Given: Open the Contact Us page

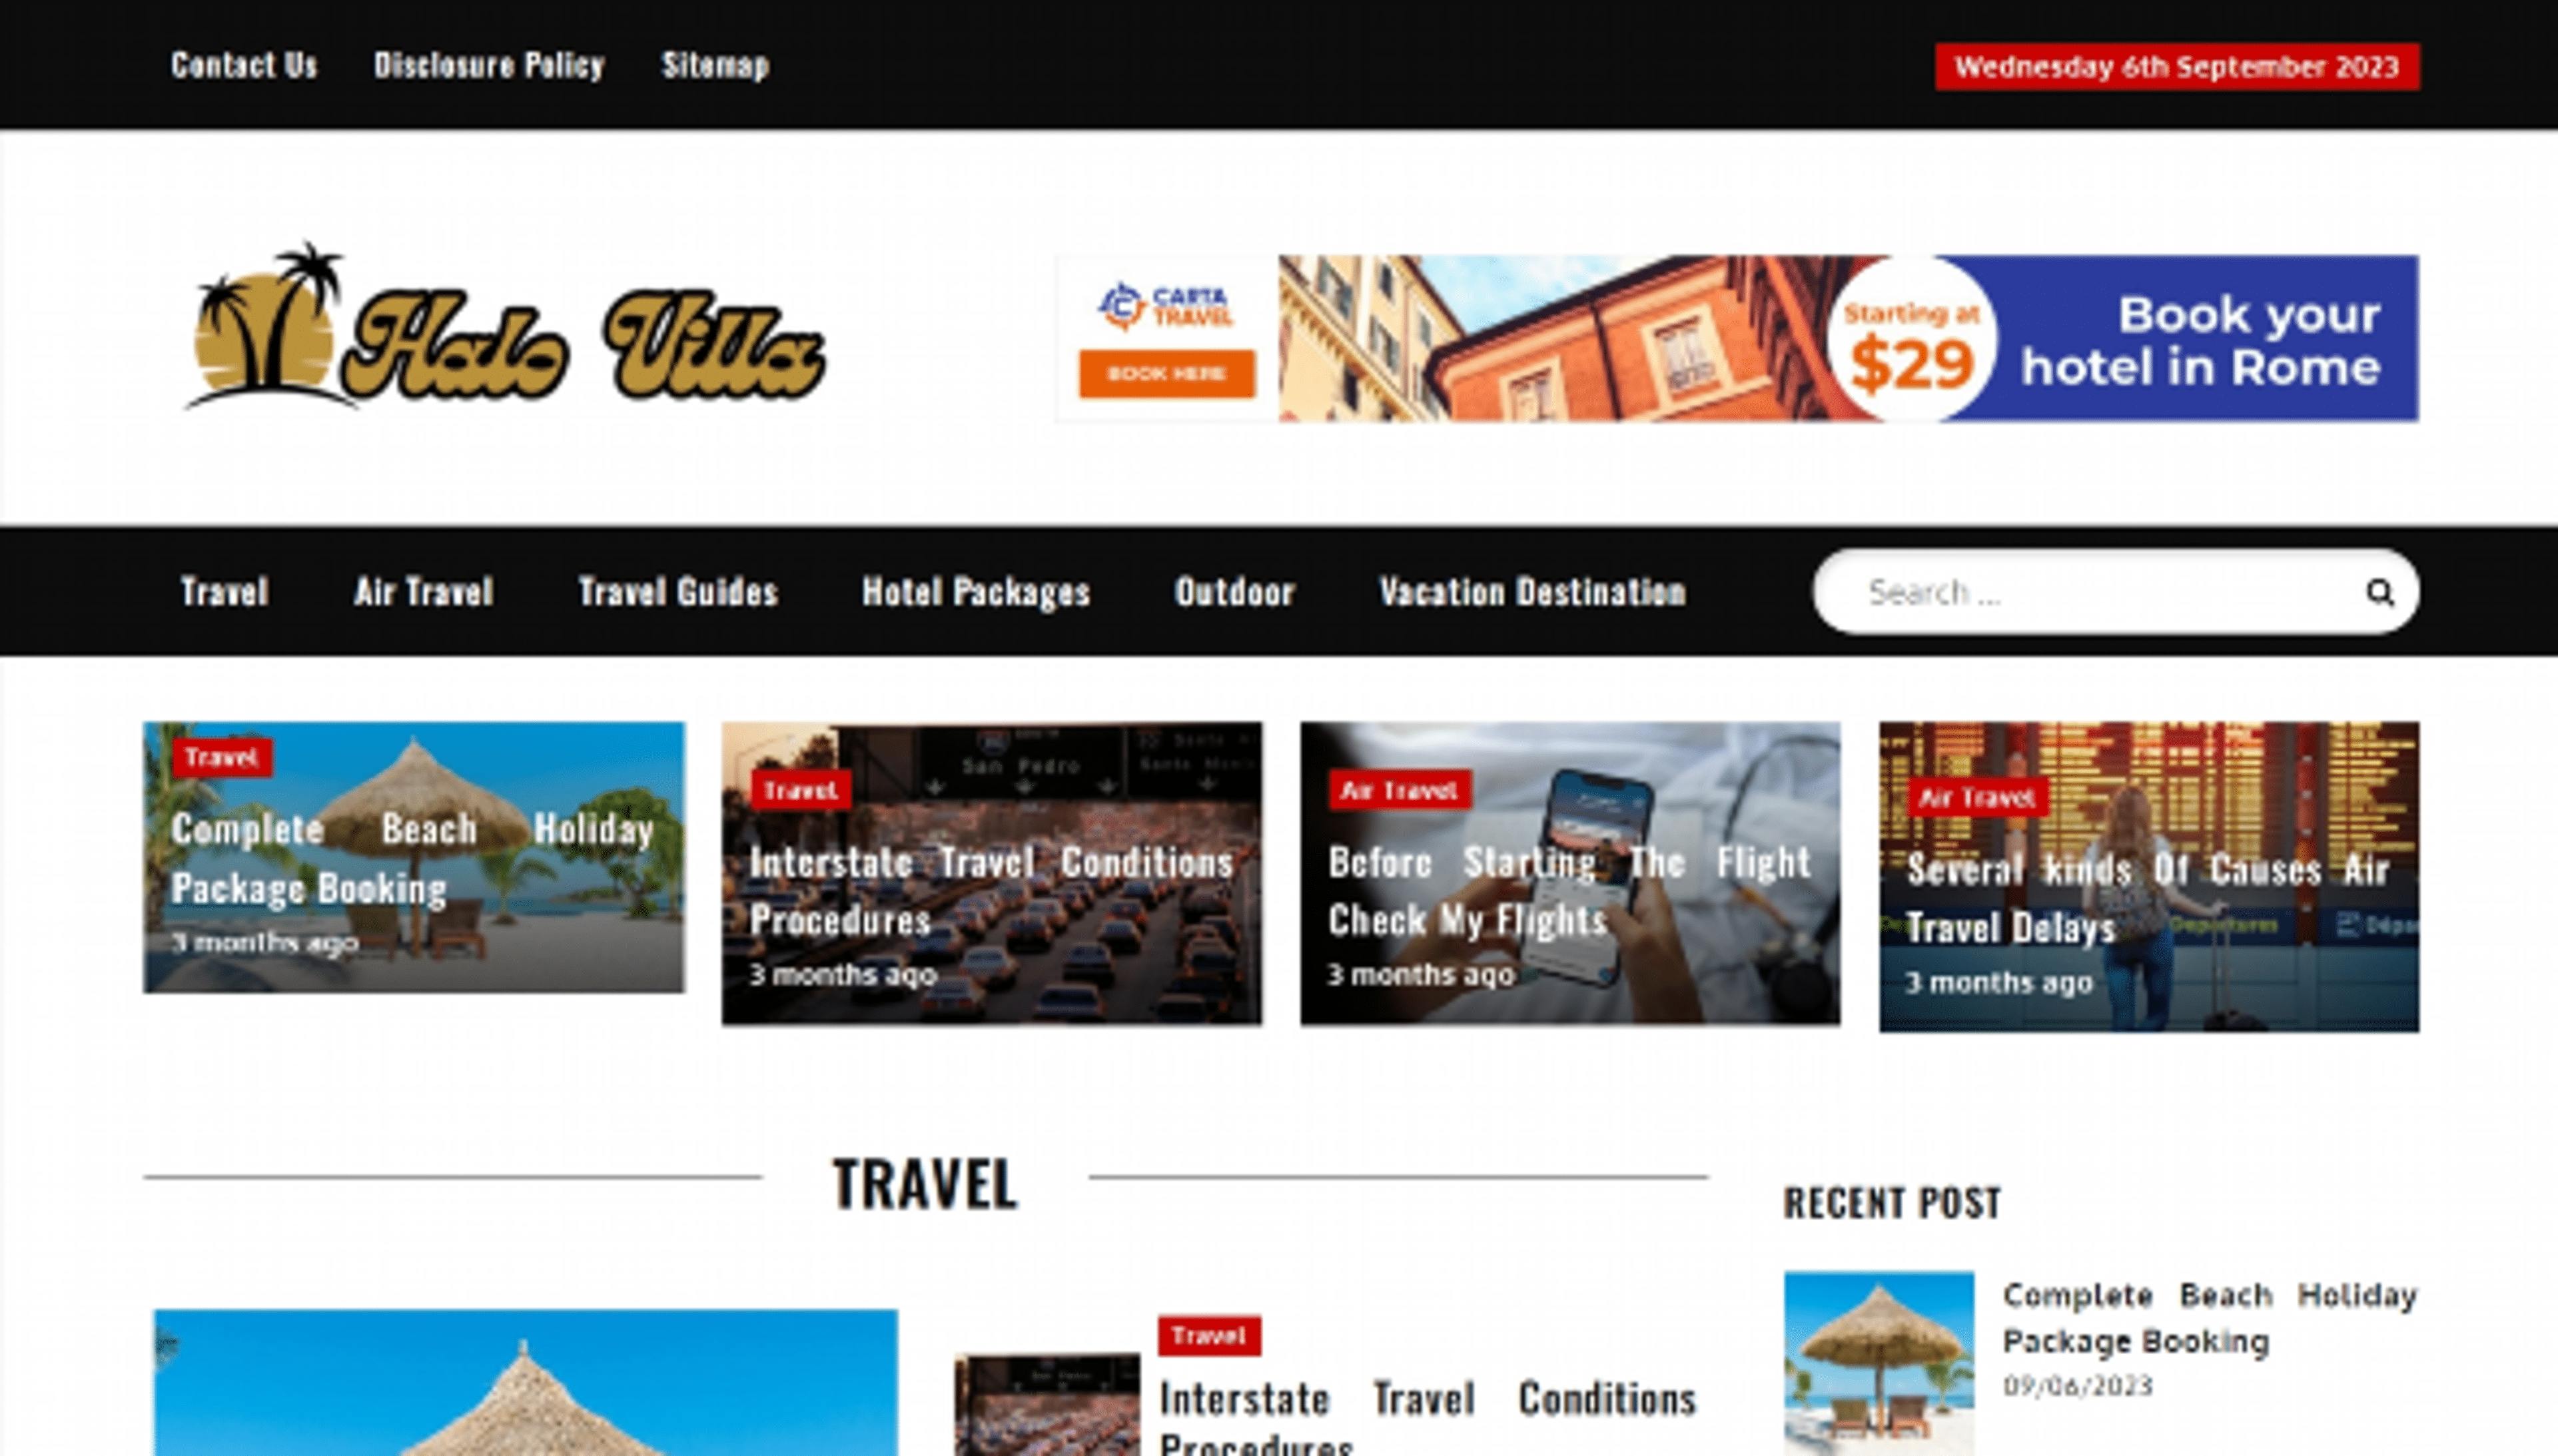Looking at the screenshot, I should coord(244,65).
